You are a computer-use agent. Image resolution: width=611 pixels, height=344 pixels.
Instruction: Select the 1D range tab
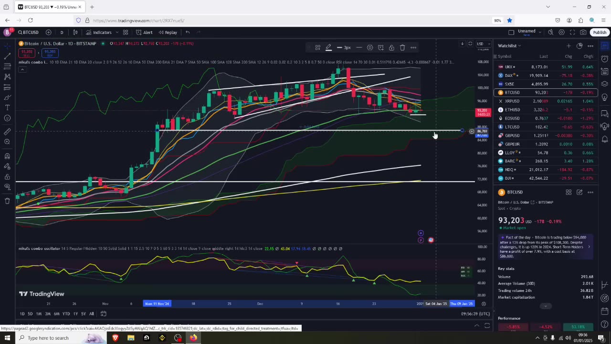pos(22,314)
